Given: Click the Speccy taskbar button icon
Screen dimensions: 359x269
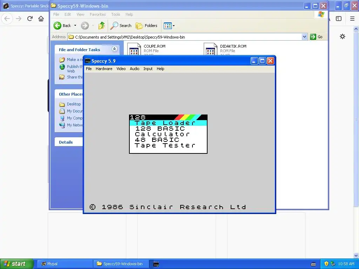Looking at the screenshot, I should pos(156,264).
